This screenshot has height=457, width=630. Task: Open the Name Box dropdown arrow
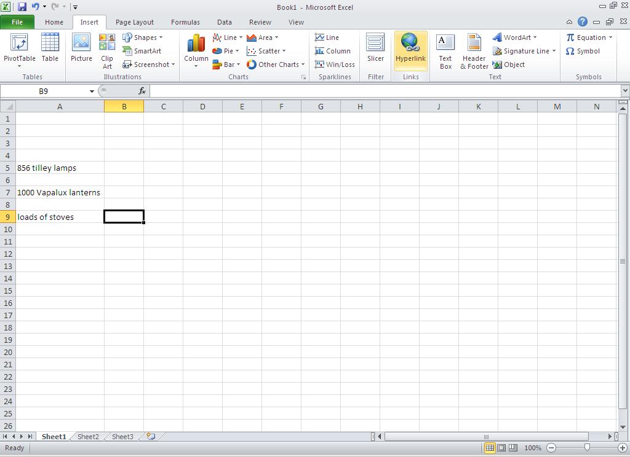(92, 92)
